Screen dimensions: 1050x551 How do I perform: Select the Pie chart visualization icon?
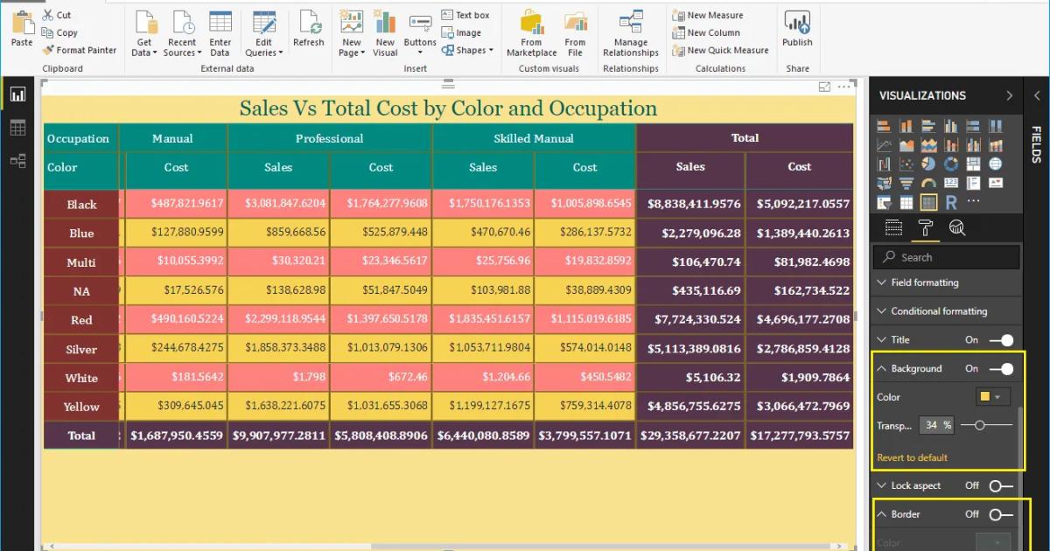[x=928, y=164]
